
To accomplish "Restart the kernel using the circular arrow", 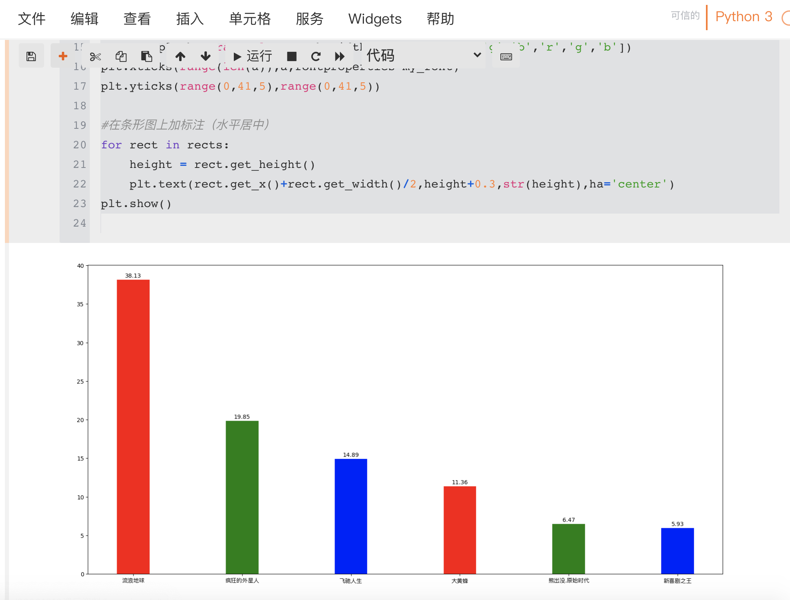I will 315,56.
